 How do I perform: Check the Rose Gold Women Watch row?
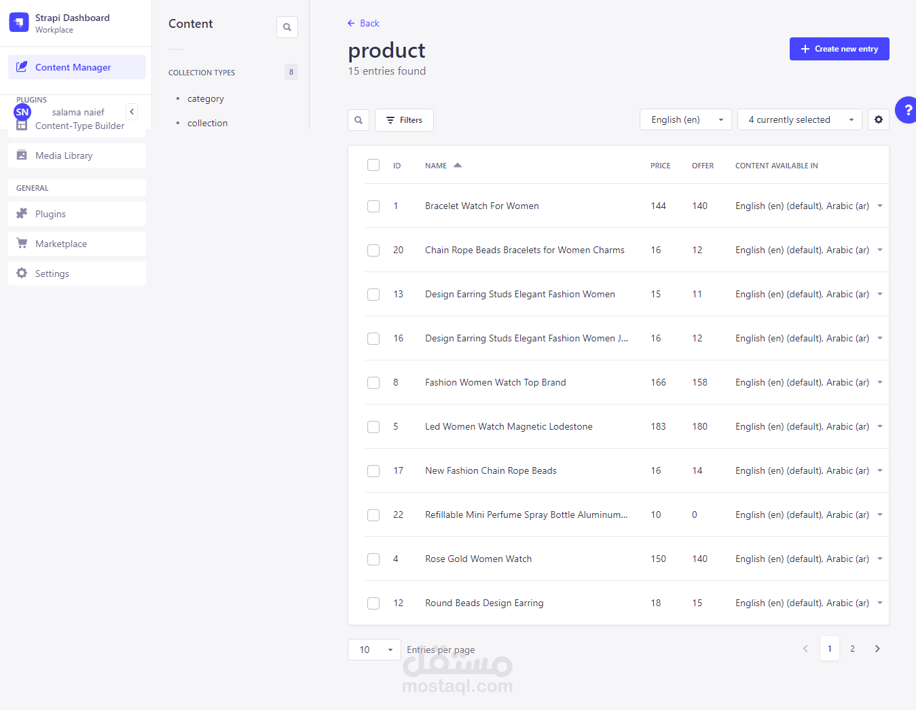373,559
